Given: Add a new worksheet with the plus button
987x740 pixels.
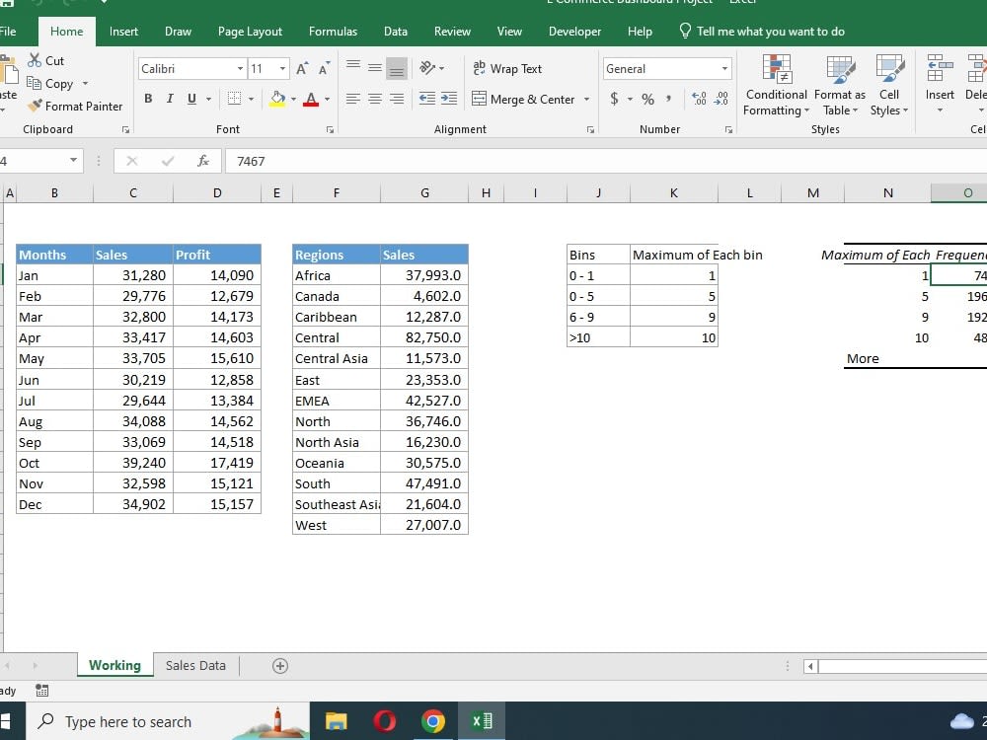Looking at the screenshot, I should [279, 665].
